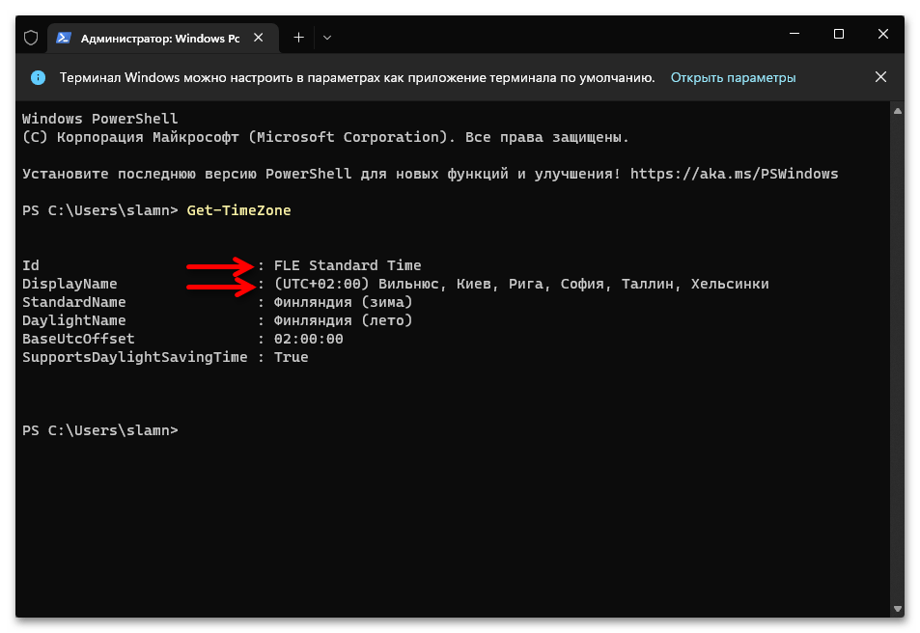This screenshot has height=633, width=920.
Task: Click the DaylightName property label
Action: [74, 320]
